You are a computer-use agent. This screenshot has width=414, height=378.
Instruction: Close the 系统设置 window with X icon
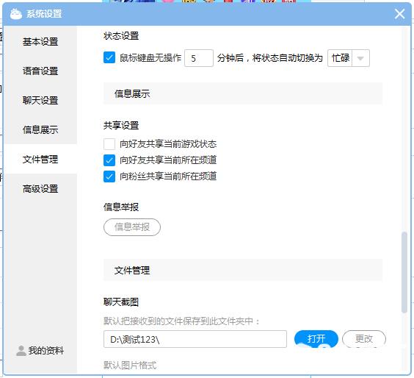(x=400, y=14)
